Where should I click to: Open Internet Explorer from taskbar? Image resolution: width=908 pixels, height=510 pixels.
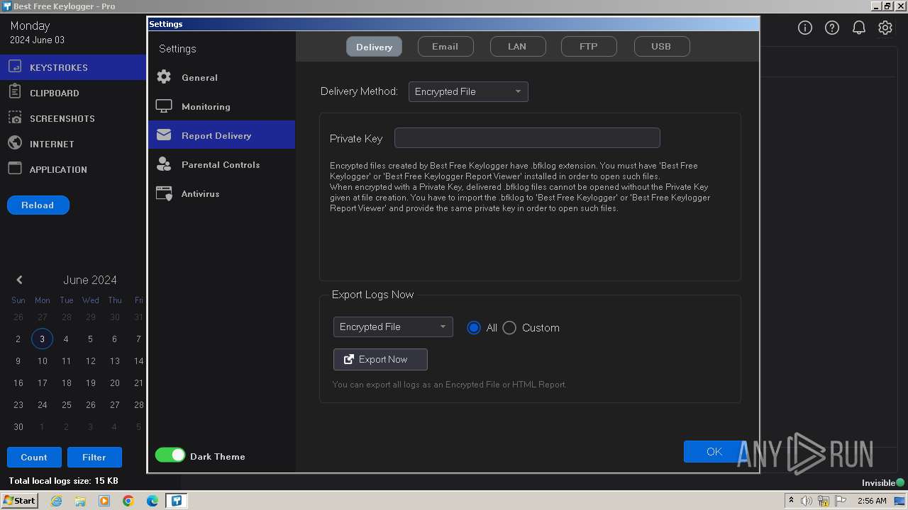pos(56,501)
